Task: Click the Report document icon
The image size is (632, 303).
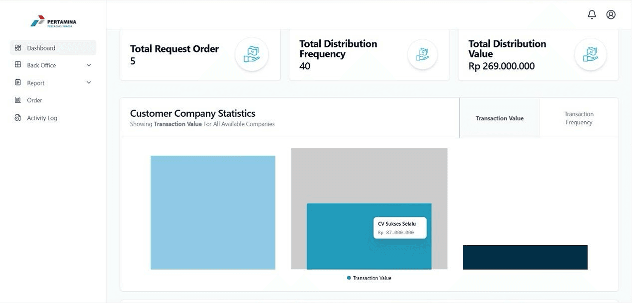Action: point(18,83)
